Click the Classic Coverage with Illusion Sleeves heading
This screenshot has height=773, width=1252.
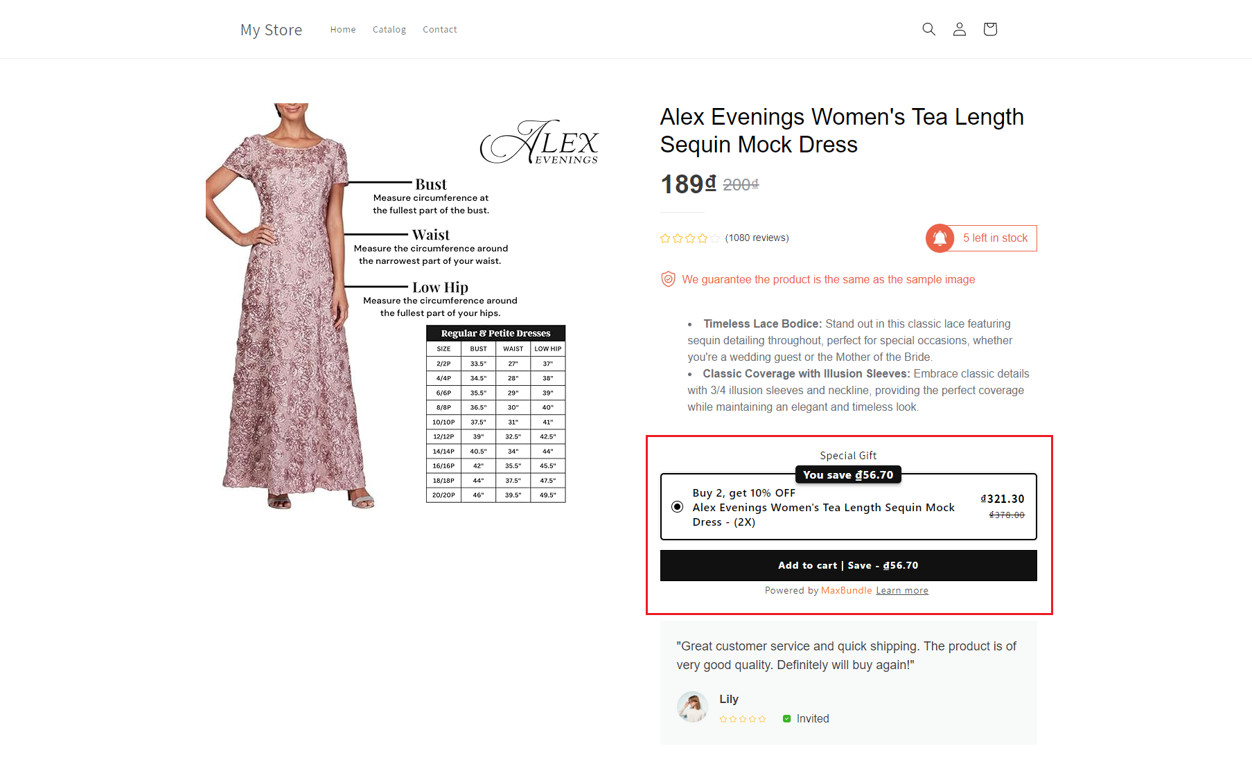pos(806,374)
